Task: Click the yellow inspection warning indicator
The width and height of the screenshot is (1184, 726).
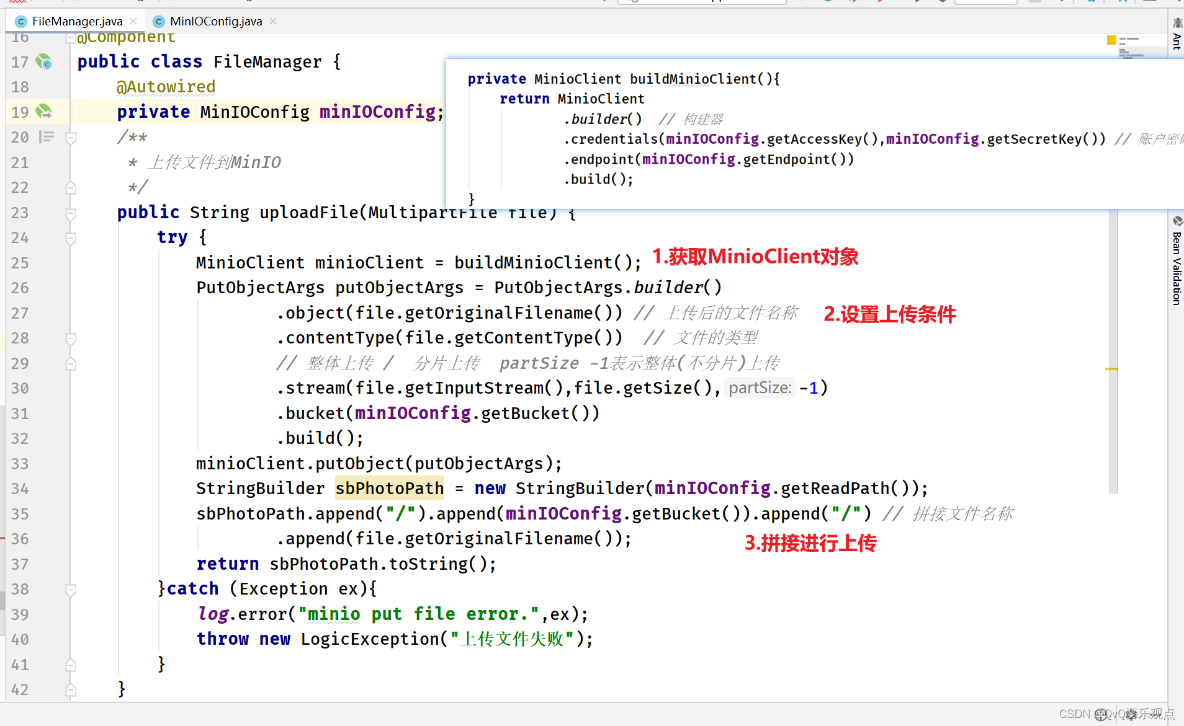Action: click(x=1111, y=40)
